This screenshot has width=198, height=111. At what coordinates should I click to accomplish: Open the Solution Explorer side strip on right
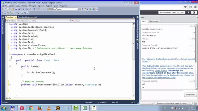click(137, 27)
